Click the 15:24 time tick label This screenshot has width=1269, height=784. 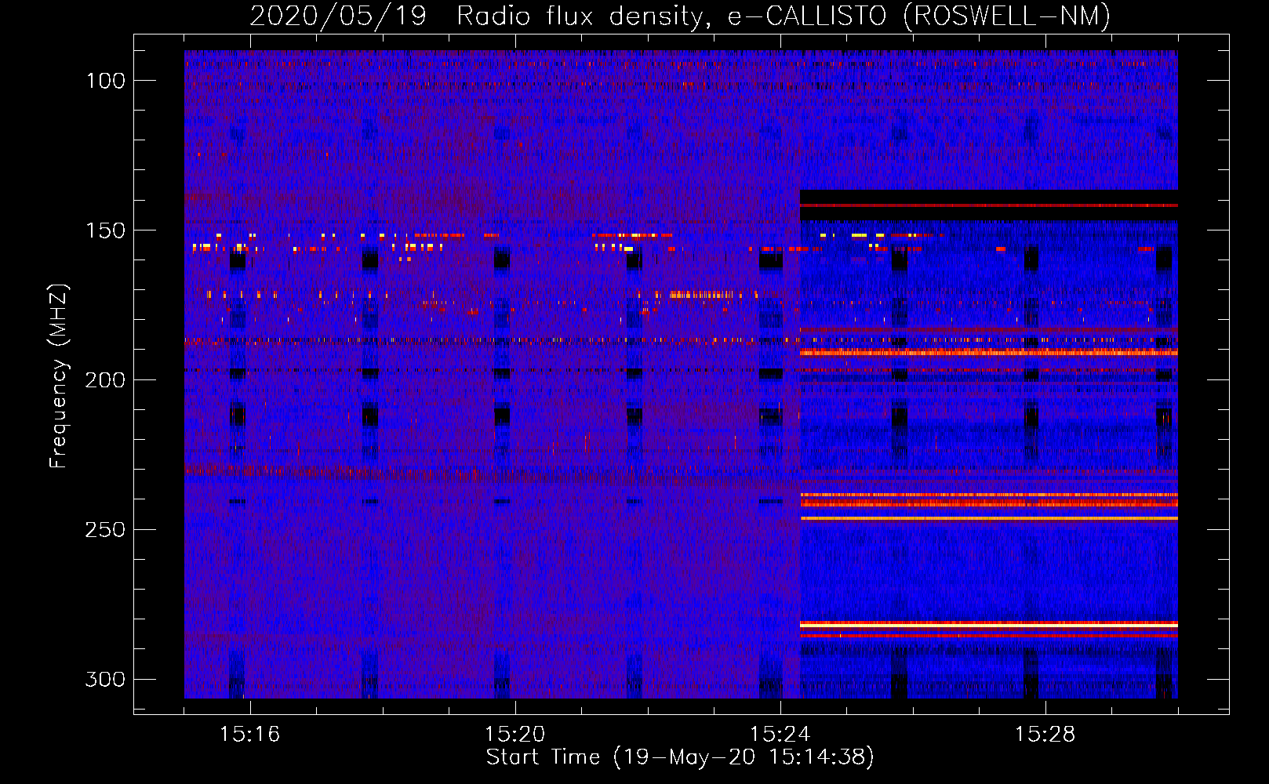click(780, 735)
